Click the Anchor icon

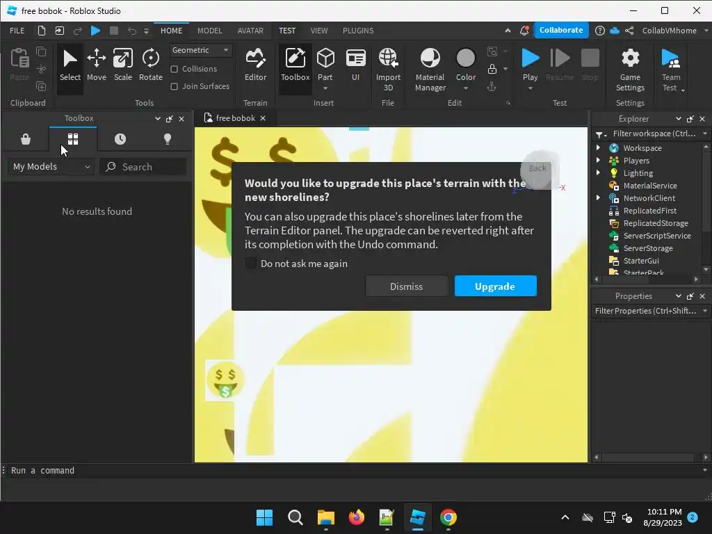pos(492,86)
